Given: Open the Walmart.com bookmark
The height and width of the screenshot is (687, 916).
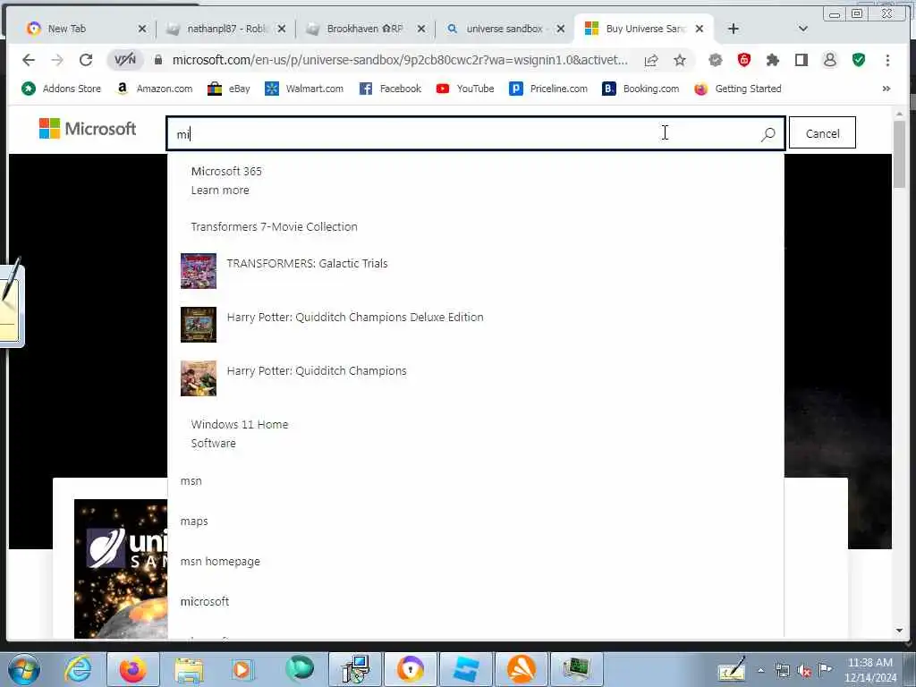Looking at the screenshot, I should tap(304, 89).
